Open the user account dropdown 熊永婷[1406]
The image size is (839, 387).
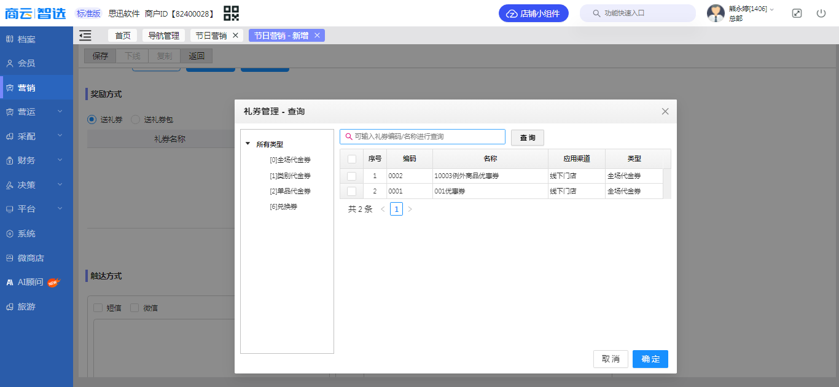(751, 9)
